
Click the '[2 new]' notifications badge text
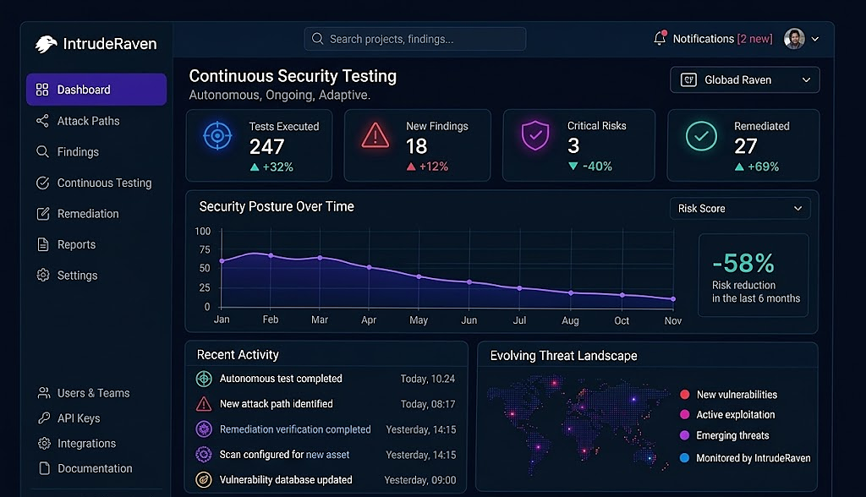(755, 39)
